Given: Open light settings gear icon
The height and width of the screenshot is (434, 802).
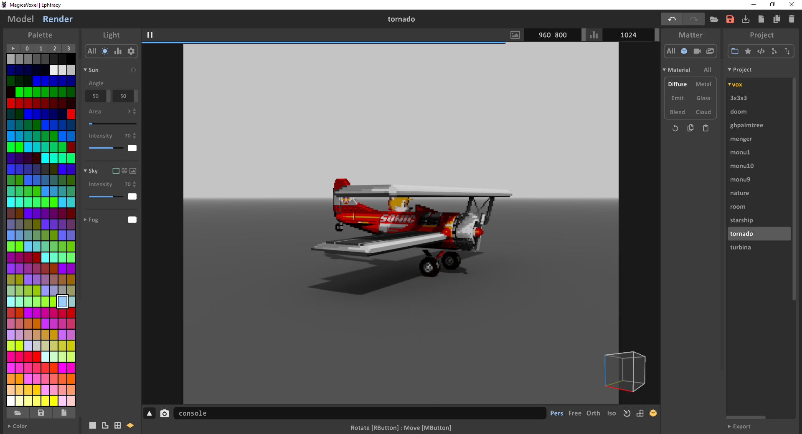Looking at the screenshot, I should tap(131, 51).
